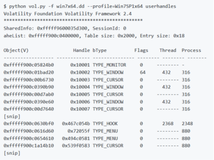
Task: Click handle value 0x10003
Action: pyautogui.click(x=80, y=80)
